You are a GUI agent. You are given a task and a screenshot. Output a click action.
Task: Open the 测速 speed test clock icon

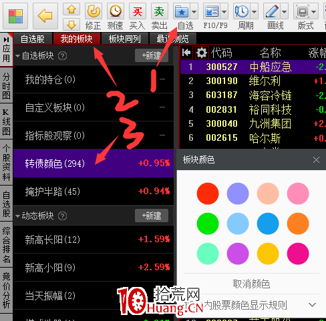pyautogui.click(x=116, y=11)
